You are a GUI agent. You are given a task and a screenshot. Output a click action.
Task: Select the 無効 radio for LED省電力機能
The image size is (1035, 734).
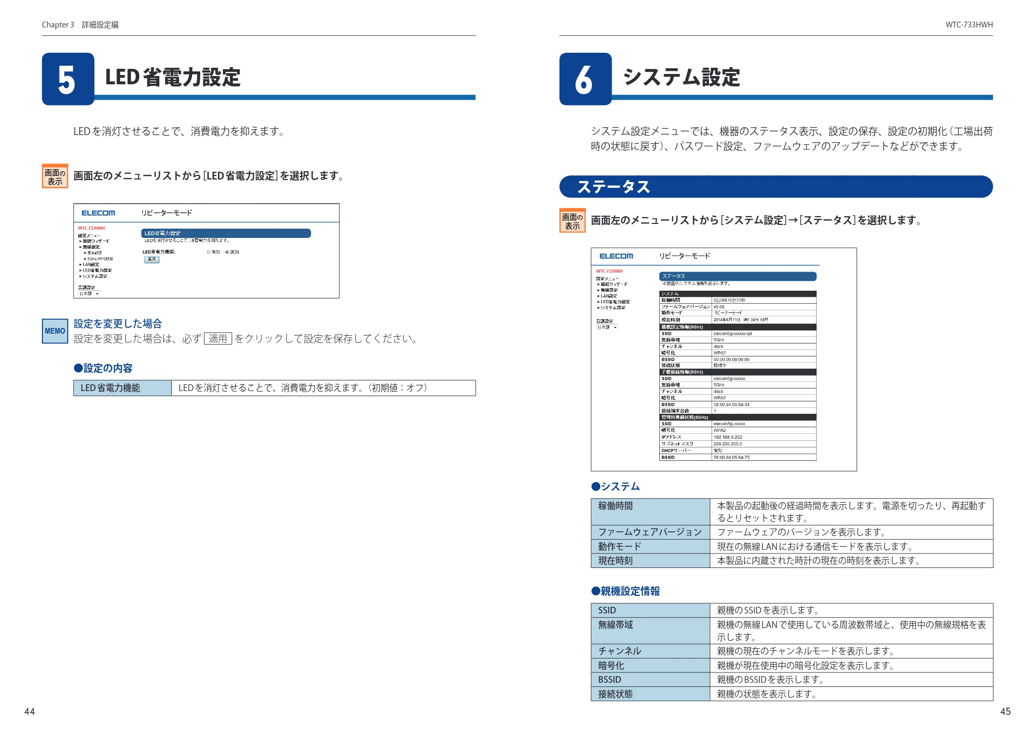click(227, 252)
